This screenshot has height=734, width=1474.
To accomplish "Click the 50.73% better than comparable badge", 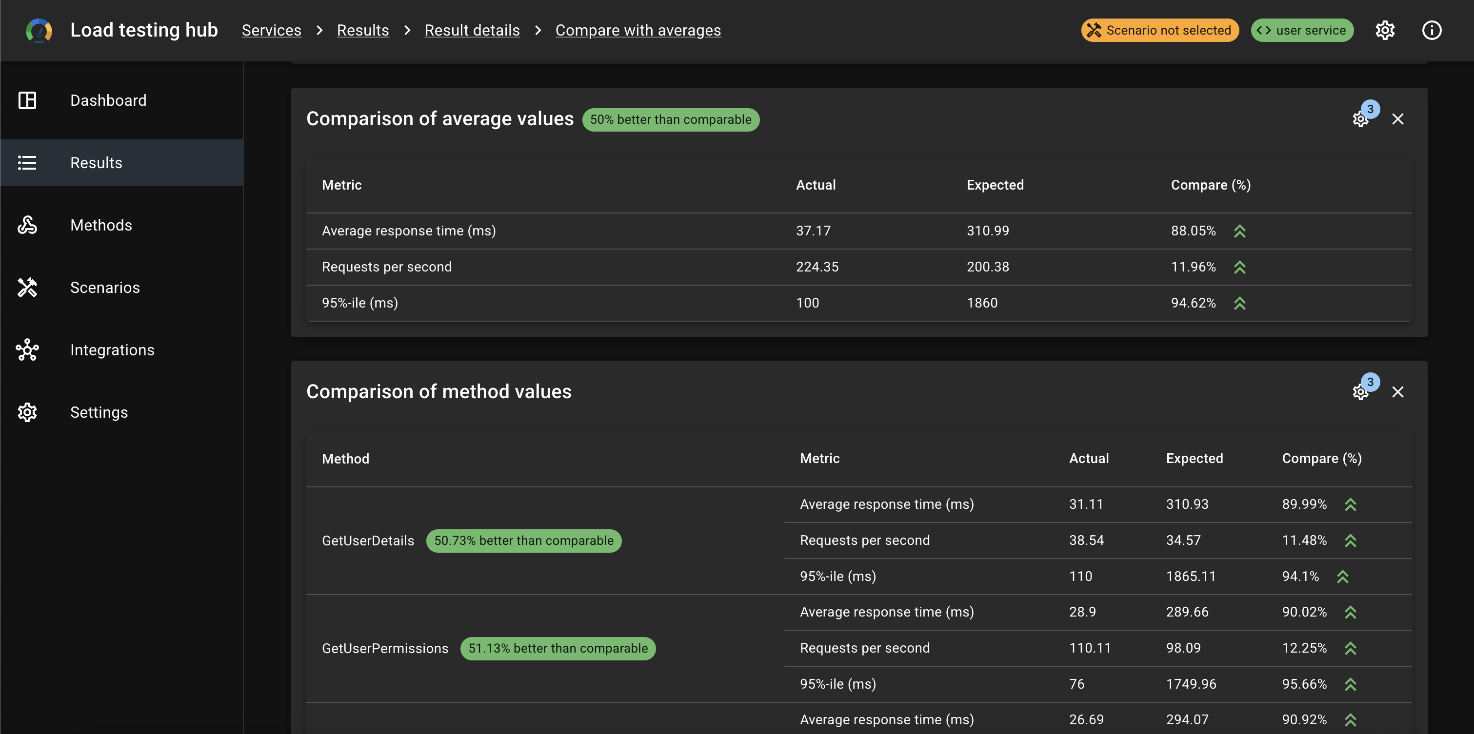I will click(523, 541).
